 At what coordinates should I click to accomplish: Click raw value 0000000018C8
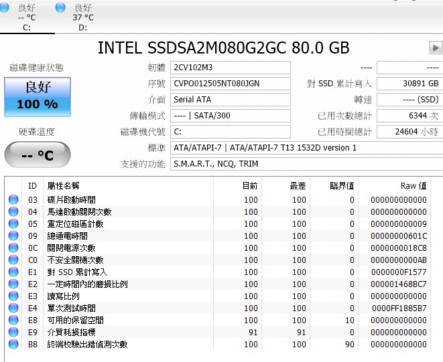coord(399,248)
